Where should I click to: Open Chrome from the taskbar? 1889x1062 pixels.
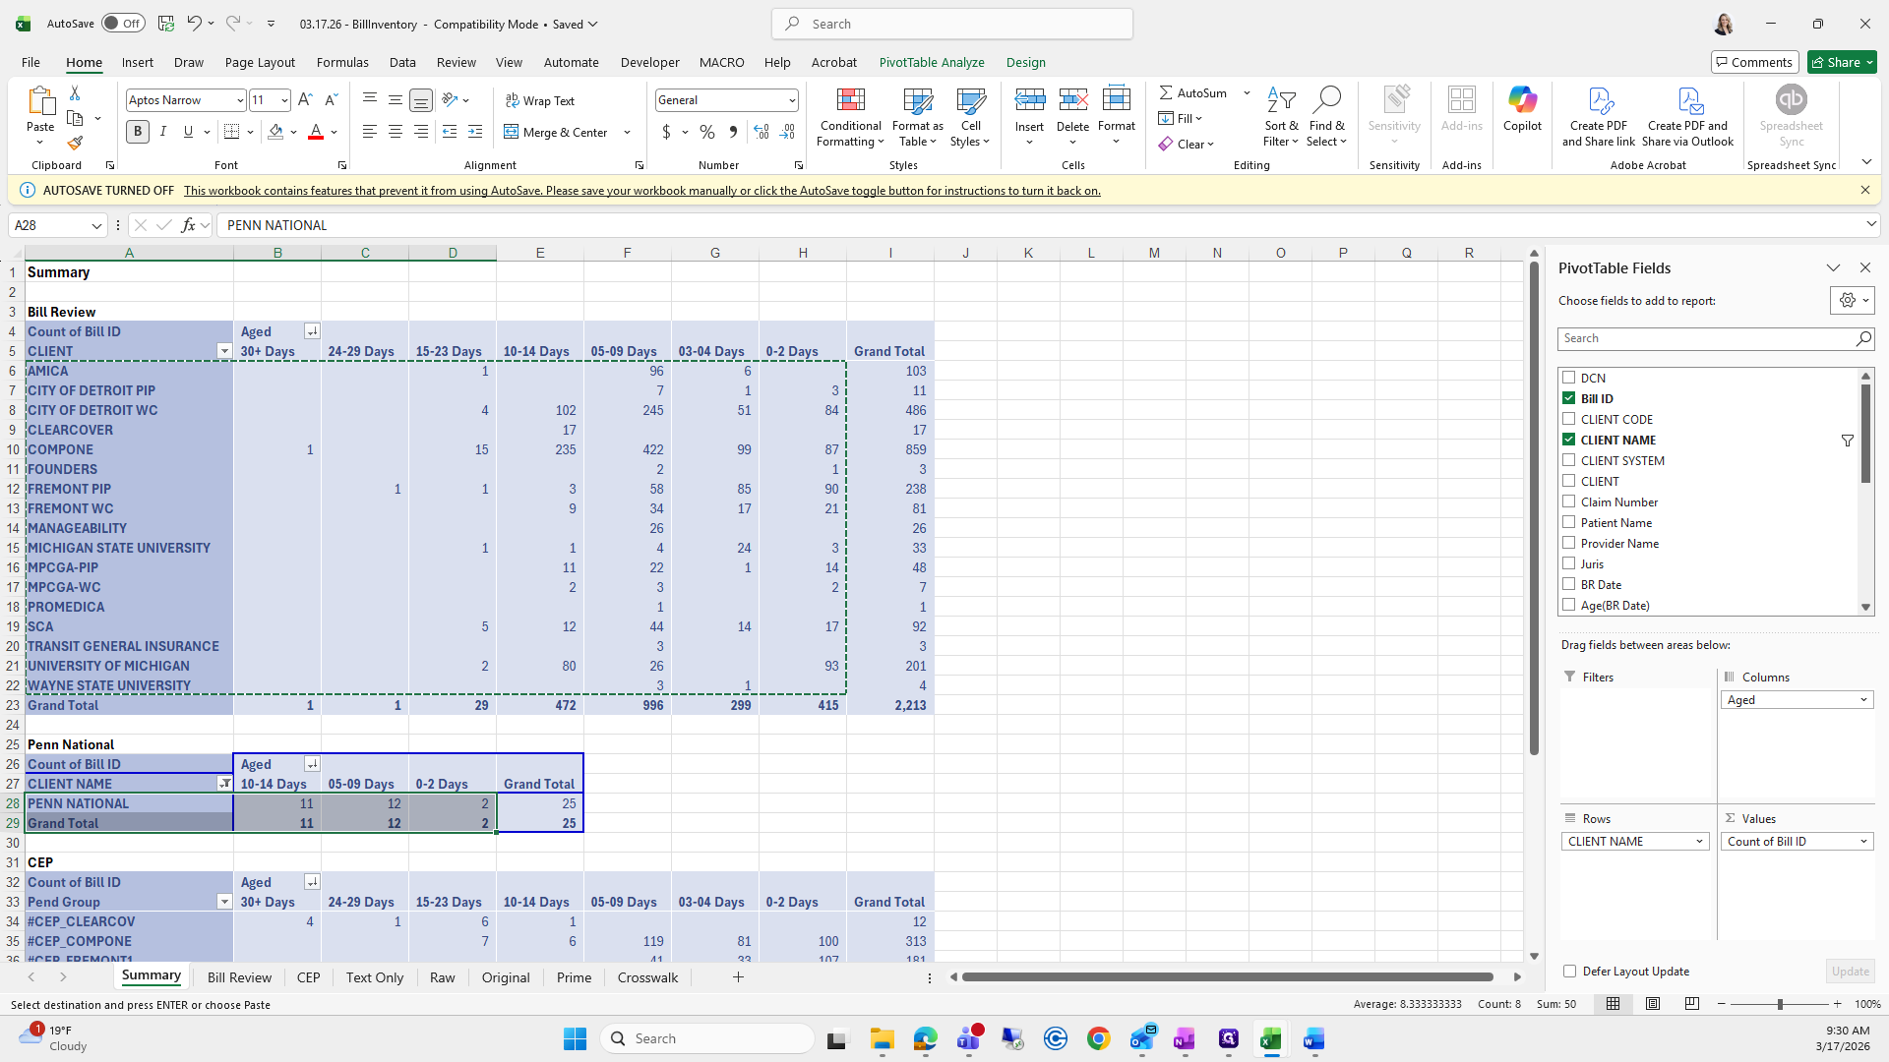tap(1099, 1038)
